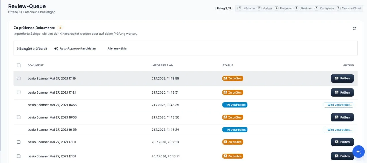
Task: Click Wird verarbeitet for document 16:56
Action: pos(339,105)
